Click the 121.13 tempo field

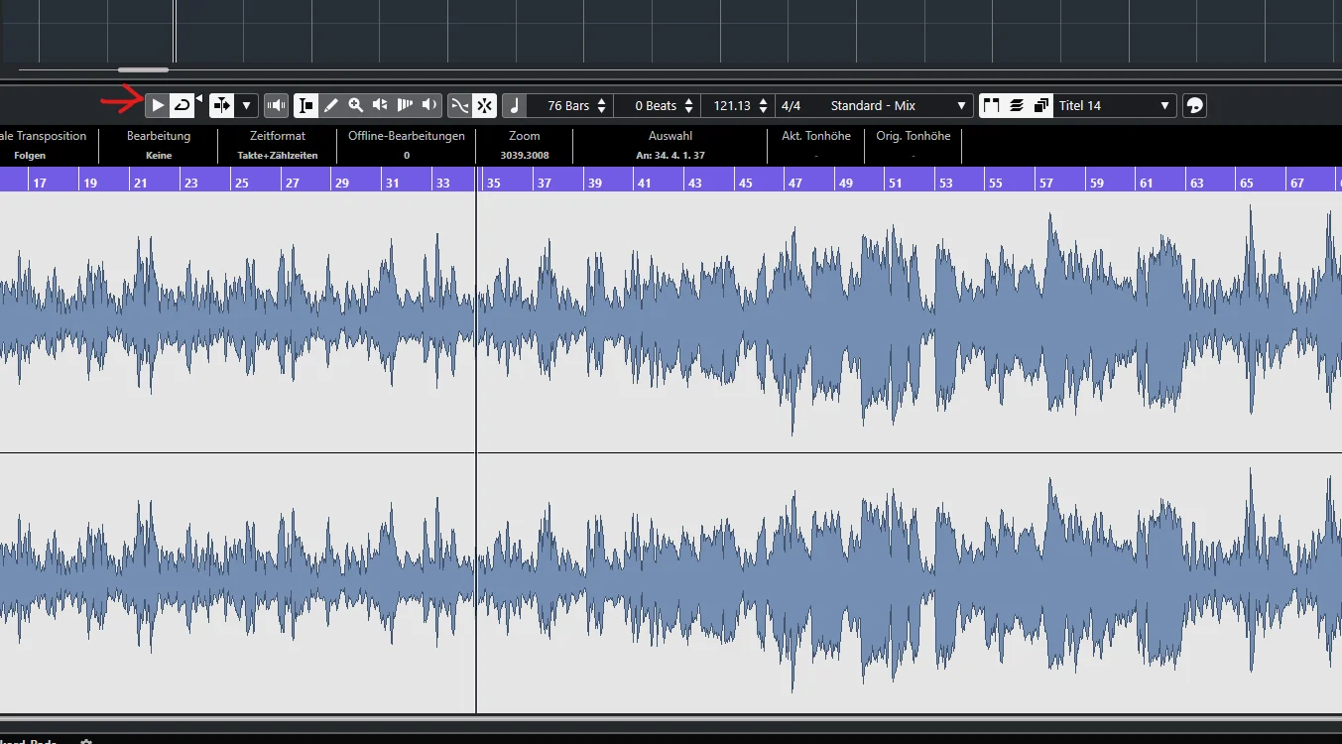[732, 105]
